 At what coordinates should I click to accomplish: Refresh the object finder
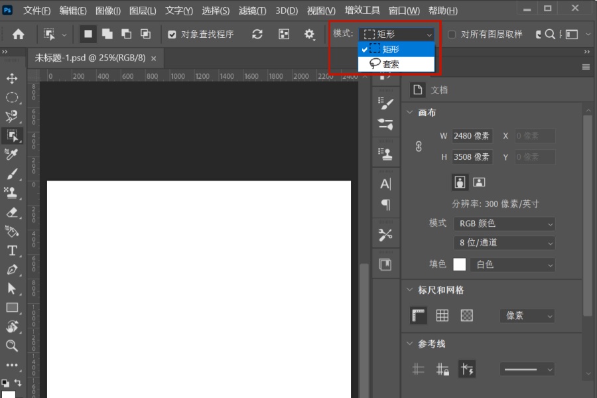pyautogui.click(x=257, y=34)
